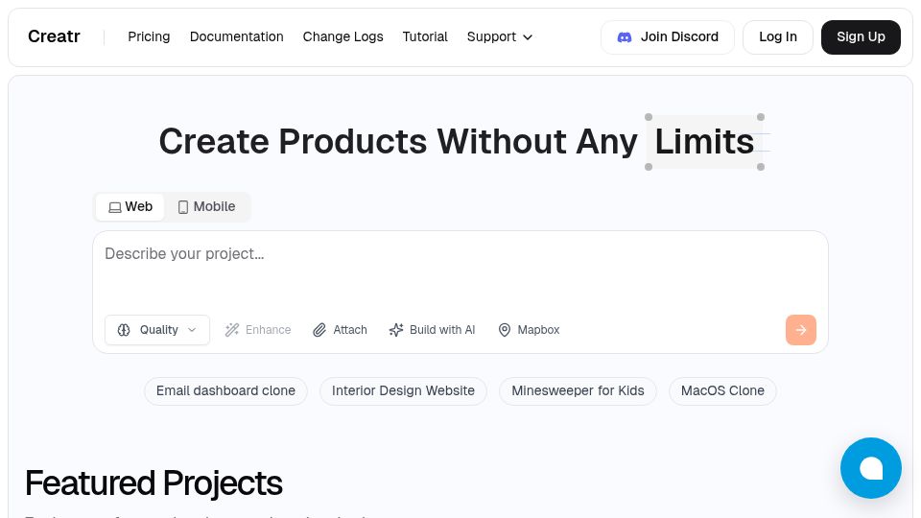Choose the MacOS Clone suggestion
This screenshot has height=518, width=921.
[722, 391]
